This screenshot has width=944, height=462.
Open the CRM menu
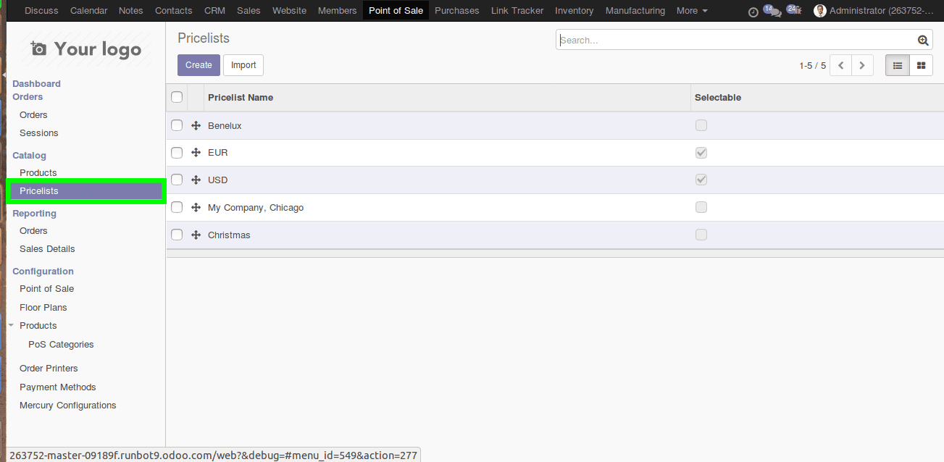pyautogui.click(x=214, y=11)
